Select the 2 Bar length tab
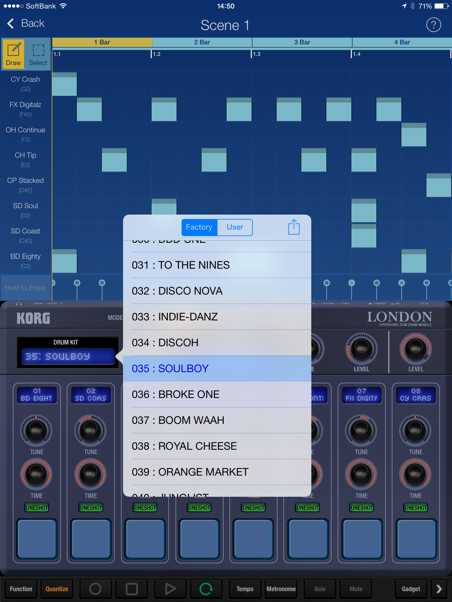This screenshot has height=602, width=452. (x=202, y=42)
